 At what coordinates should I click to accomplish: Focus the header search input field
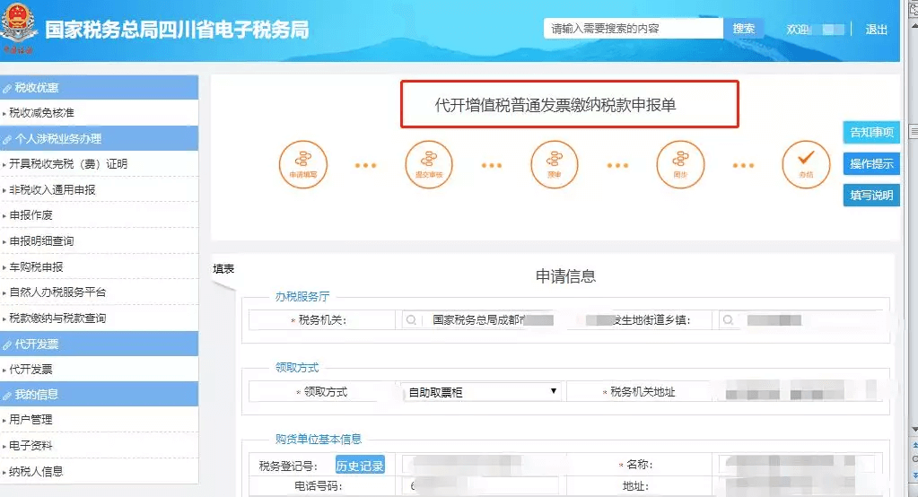634,28
